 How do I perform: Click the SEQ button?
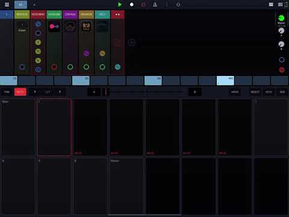click(282, 92)
